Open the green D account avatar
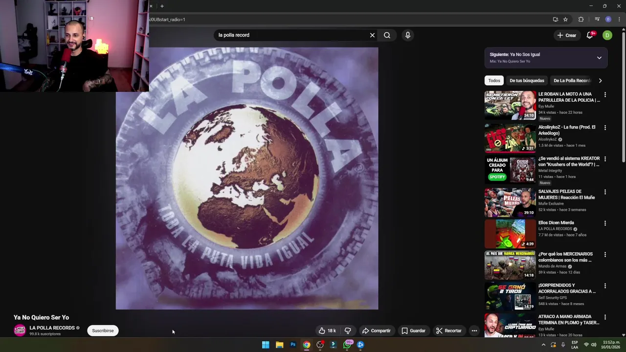The image size is (626, 352). click(x=607, y=35)
